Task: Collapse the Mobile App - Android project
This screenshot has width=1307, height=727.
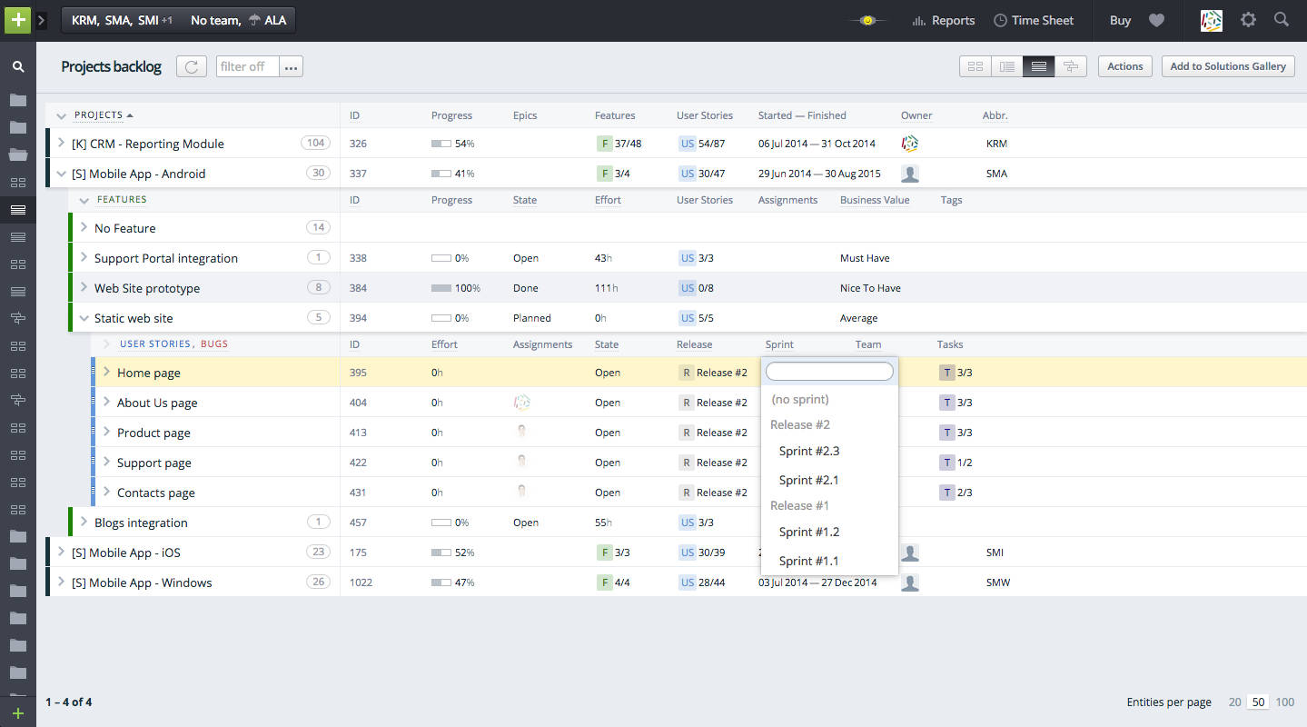Action: pos(62,173)
